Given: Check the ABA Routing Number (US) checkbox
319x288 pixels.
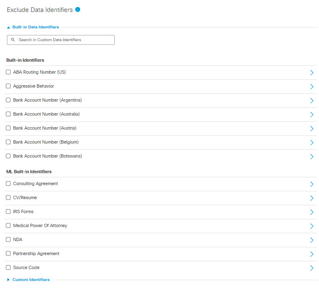Looking at the screenshot, I should coord(8,72).
